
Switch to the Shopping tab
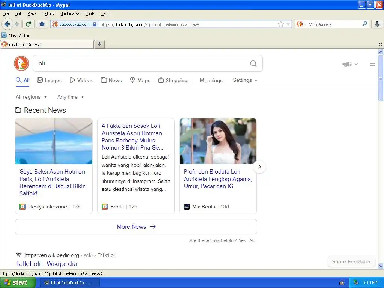pos(172,80)
